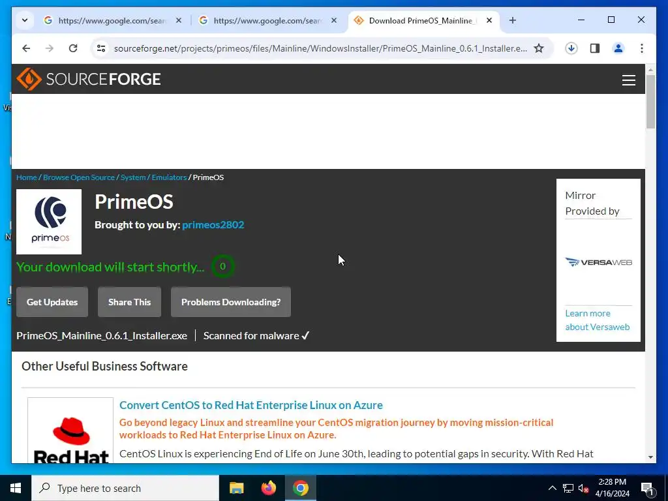Open Chrome downloads icon

(x=571, y=48)
